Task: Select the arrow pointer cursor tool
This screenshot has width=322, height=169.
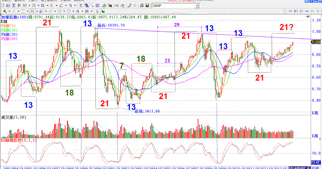Action: point(97,11)
